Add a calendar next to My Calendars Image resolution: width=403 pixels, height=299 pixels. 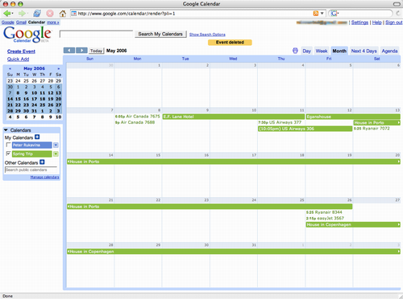[x=37, y=137]
